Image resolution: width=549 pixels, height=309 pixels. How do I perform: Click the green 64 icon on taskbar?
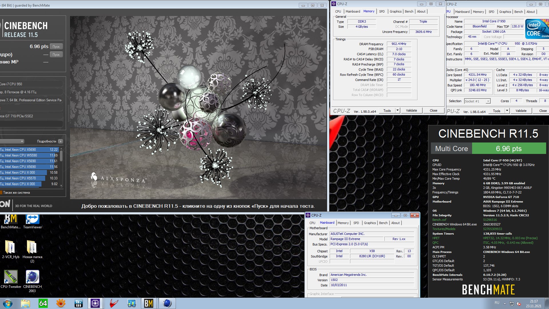pos(43,303)
